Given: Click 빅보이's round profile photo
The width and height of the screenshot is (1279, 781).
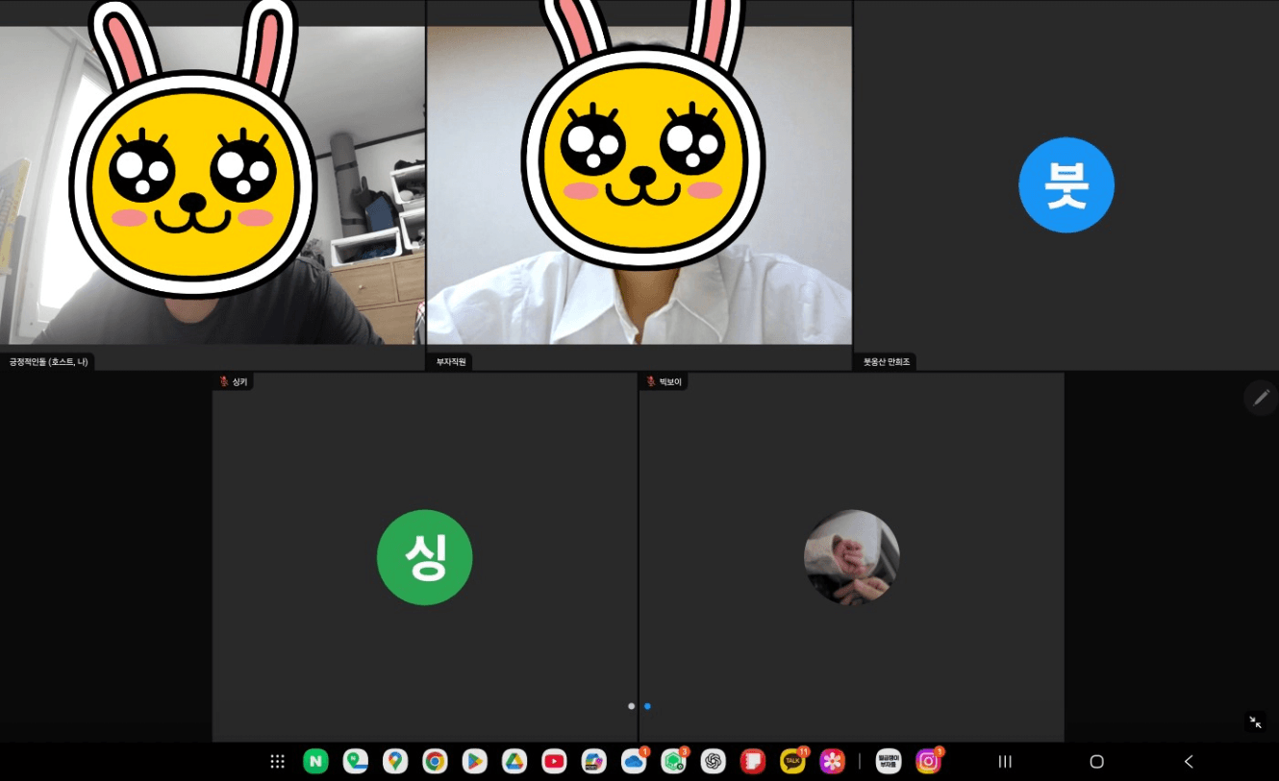Looking at the screenshot, I should [x=851, y=557].
